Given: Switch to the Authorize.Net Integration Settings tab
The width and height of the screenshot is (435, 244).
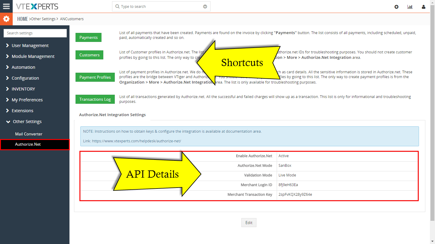Looking at the screenshot, I should (x=112, y=115).
